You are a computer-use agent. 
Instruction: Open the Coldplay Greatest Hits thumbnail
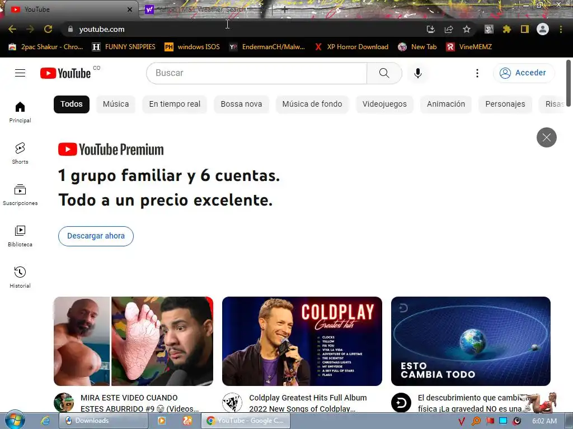(x=302, y=341)
